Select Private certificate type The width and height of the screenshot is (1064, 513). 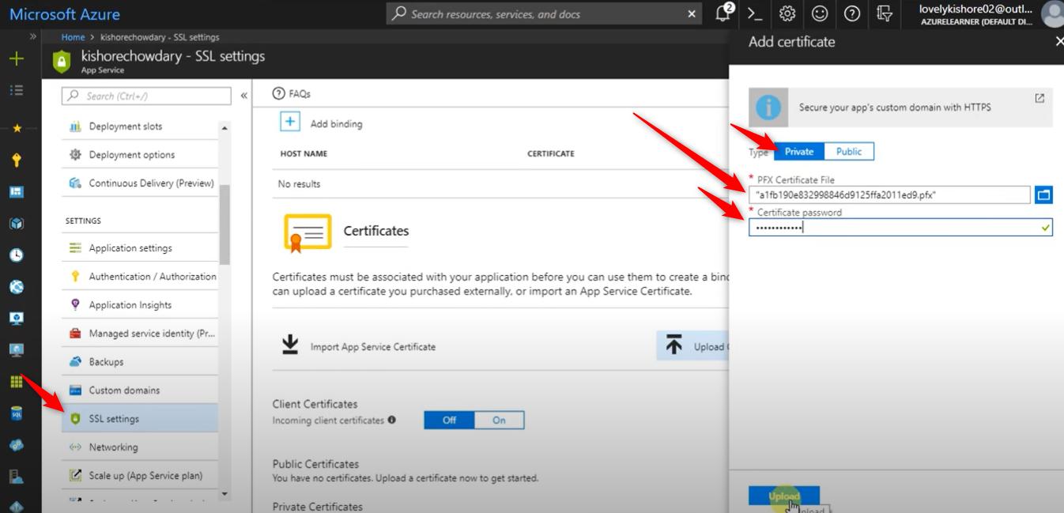tap(799, 152)
